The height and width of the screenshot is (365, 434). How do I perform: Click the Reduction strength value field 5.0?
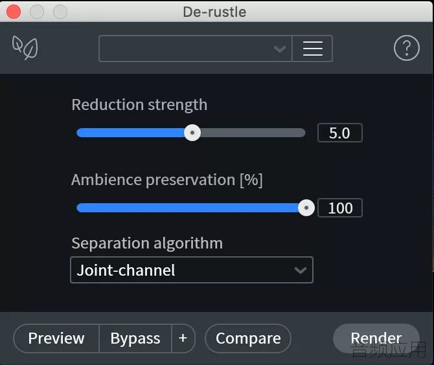340,133
